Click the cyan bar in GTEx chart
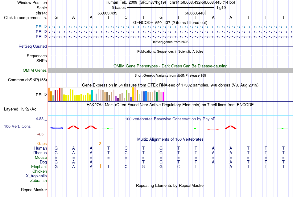 (x=92, y=95)
